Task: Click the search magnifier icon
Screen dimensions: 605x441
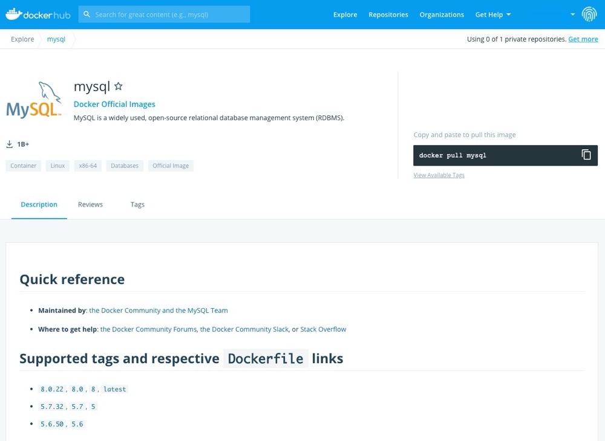Action: [x=87, y=14]
